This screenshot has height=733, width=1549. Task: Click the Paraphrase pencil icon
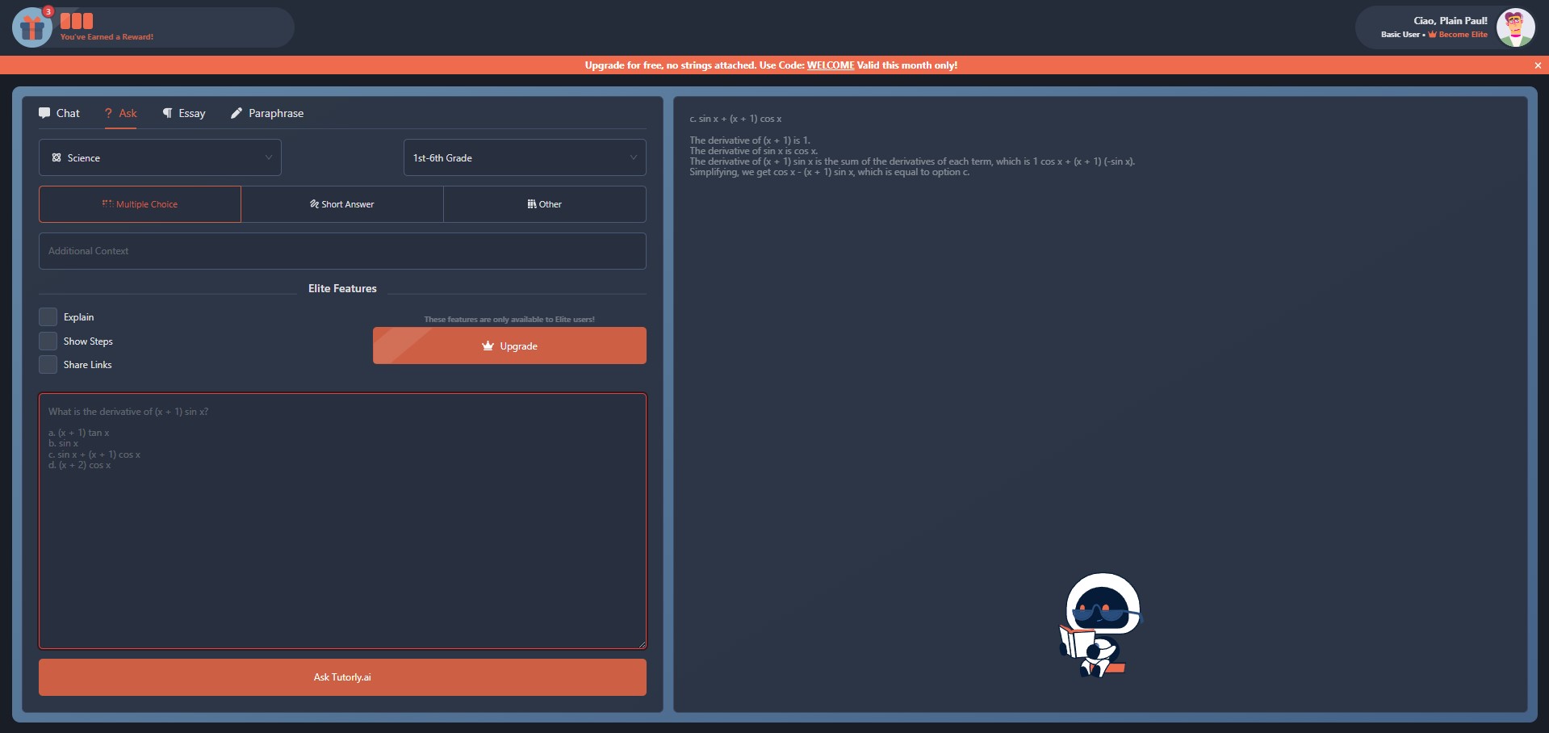[237, 113]
